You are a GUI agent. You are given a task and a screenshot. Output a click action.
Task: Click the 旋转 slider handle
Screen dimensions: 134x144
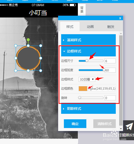click(80, 98)
